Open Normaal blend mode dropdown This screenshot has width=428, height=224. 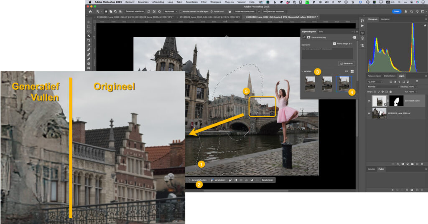click(x=383, y=87)
